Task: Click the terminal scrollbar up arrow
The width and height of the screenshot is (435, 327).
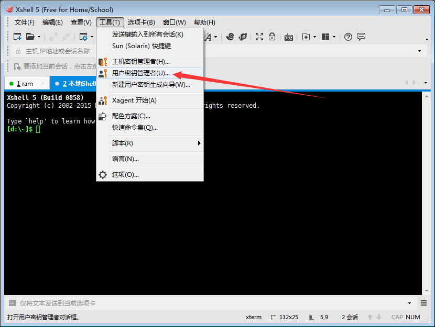Action: click(427, 96)
